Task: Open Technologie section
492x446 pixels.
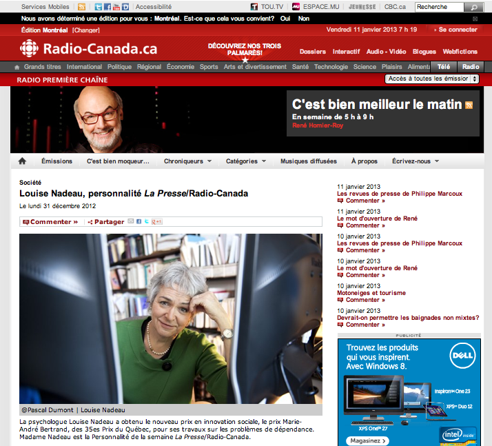Action: pyautogui.click(x=331, y=67)
